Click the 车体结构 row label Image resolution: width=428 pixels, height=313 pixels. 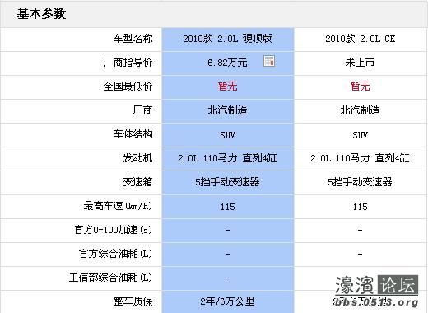click(x=133, y=134)
